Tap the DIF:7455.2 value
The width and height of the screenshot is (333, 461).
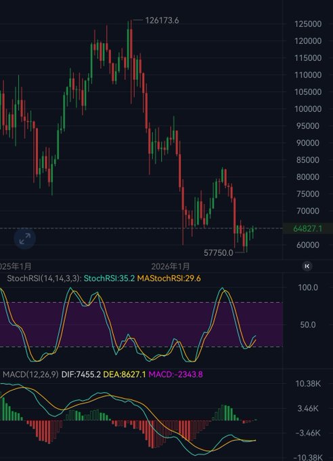point(81,374)
